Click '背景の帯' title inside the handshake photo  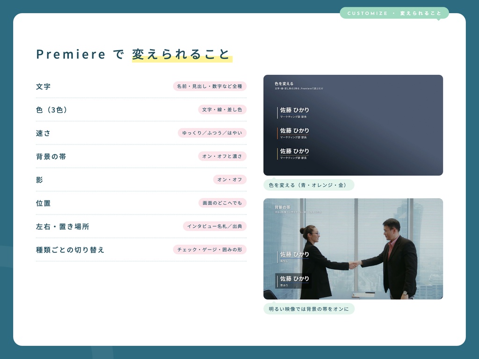click(x=282, y=207)
